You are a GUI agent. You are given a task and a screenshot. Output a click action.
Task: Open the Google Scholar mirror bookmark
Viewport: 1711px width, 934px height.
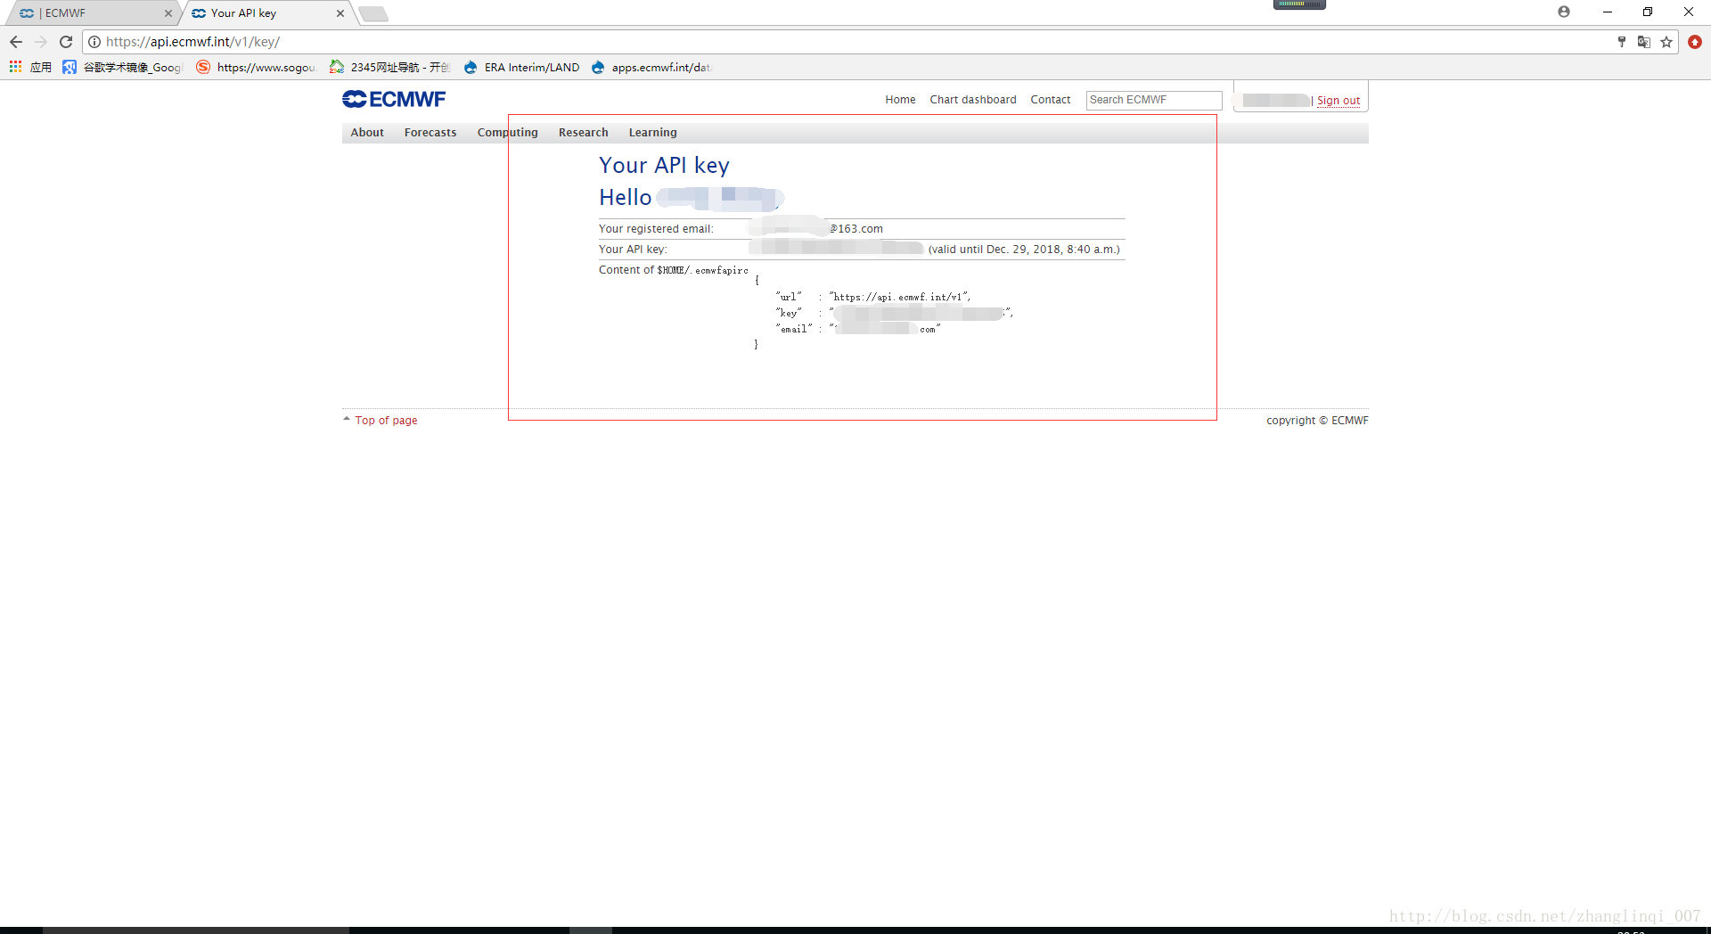click(121, 67)
